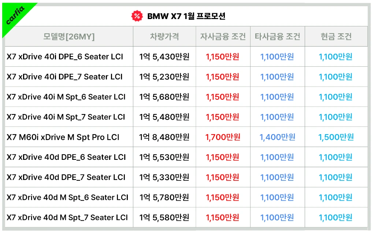Click price 1억 5,430만원

pyautogui.click(x=164, y=57)
